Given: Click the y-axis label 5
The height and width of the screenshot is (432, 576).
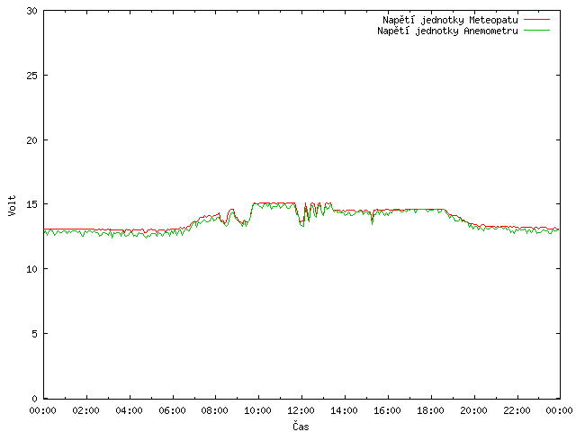Looking at the screenshot, I should pos(34,334).
